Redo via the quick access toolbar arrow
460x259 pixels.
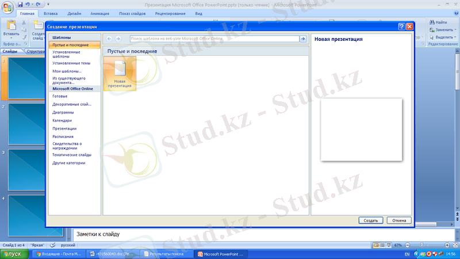point(38,5)
